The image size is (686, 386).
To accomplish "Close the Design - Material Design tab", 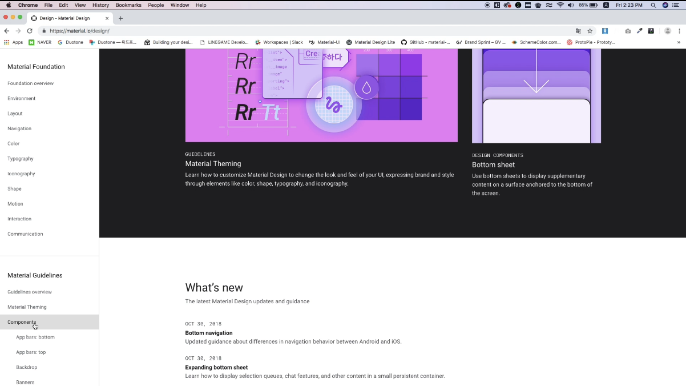I will pyautogui.click(x=107, y=18).
